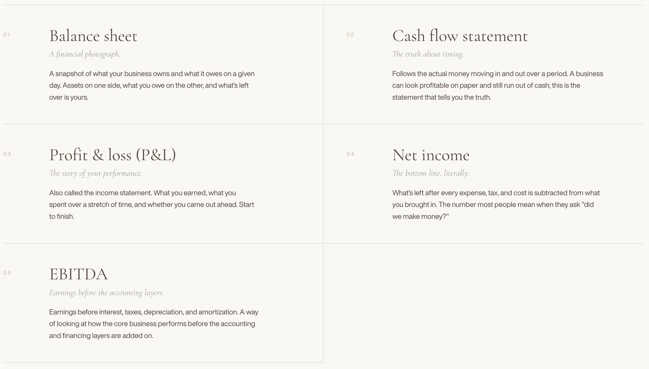Click the subtitle 'A financial photograph.'

[x=85, y=54]
